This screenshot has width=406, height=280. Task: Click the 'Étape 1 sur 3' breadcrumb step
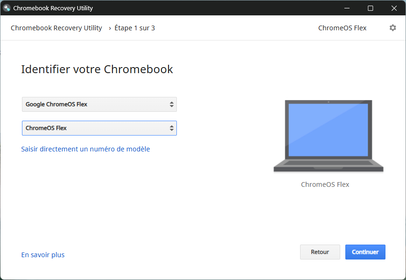click(134, 28)
